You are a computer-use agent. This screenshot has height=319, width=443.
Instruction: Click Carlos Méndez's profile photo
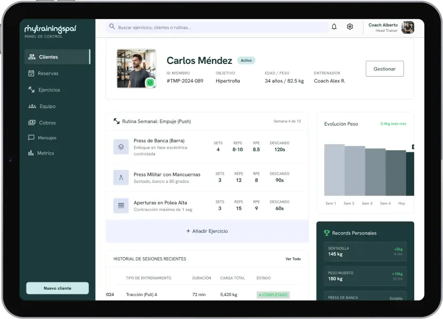pos(136,69)
